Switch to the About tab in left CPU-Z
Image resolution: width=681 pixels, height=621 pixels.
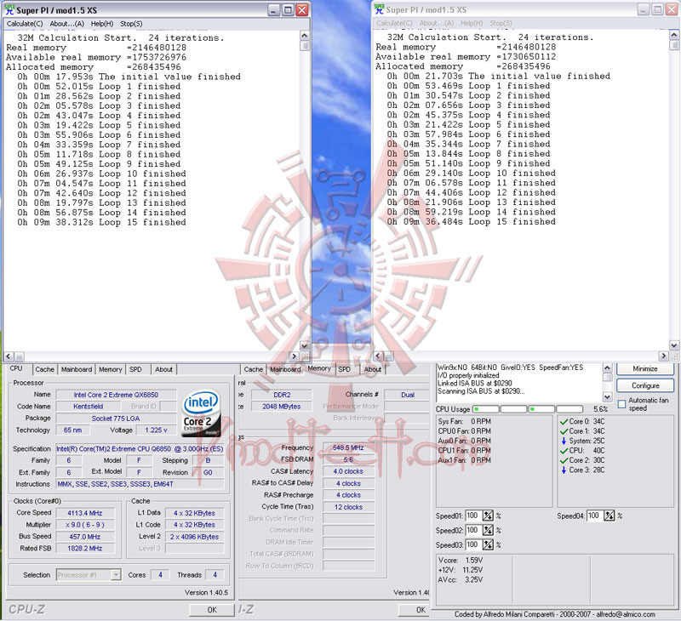(x=163, y=369)
